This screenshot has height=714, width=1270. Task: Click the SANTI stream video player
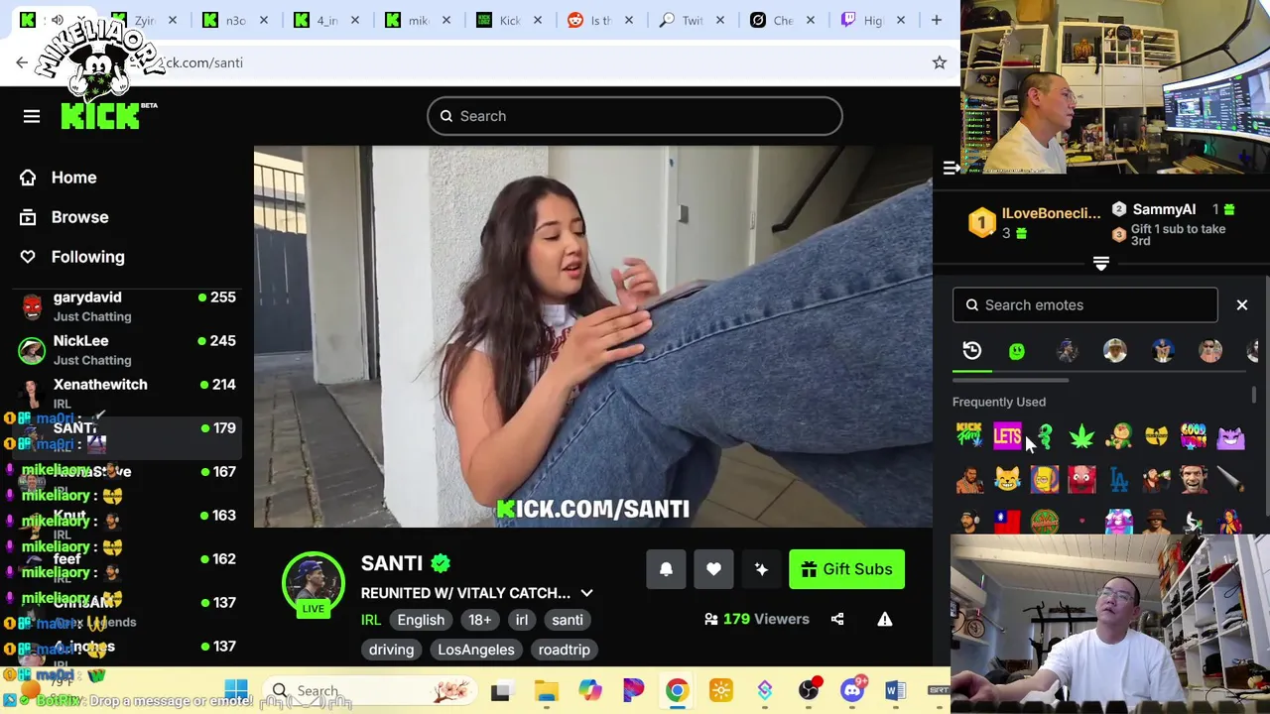tap(592, 337)
